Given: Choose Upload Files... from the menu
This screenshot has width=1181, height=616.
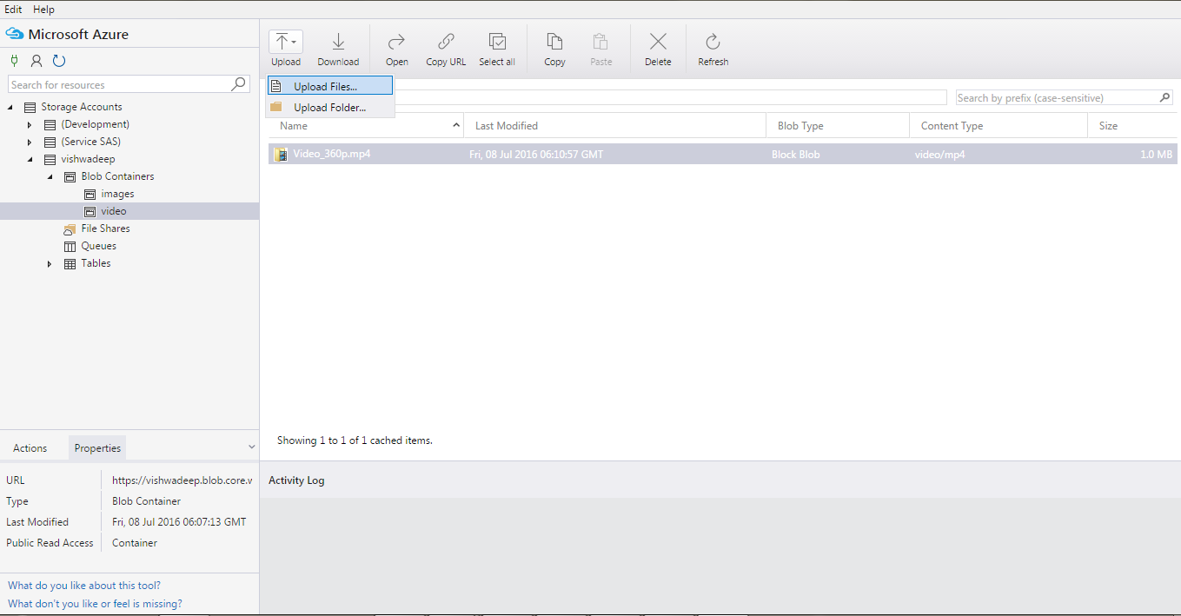Looking at the screenshot, I should pyautogui.click(x=330, y=86).
